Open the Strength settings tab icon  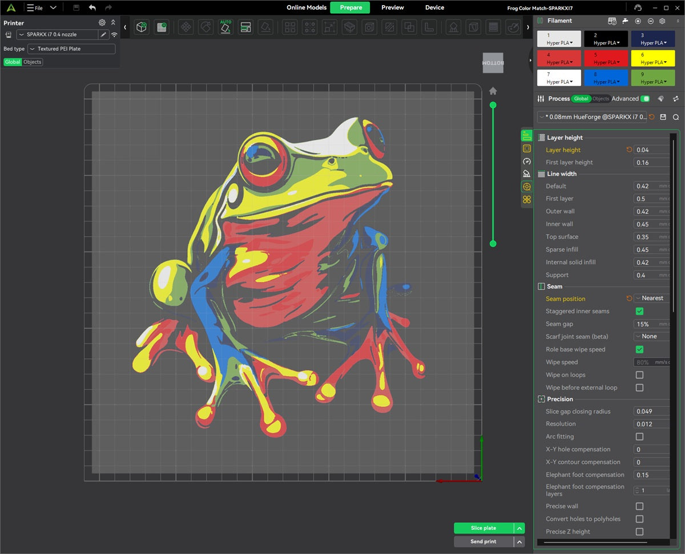click(526, 148)
